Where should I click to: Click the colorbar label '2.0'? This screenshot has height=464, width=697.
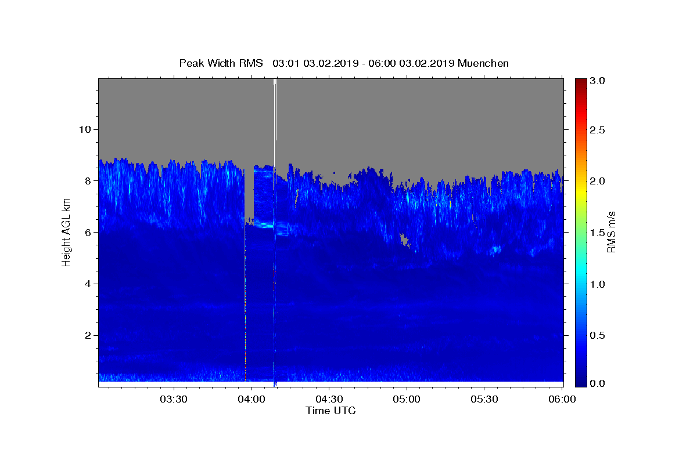pos(597,181)
